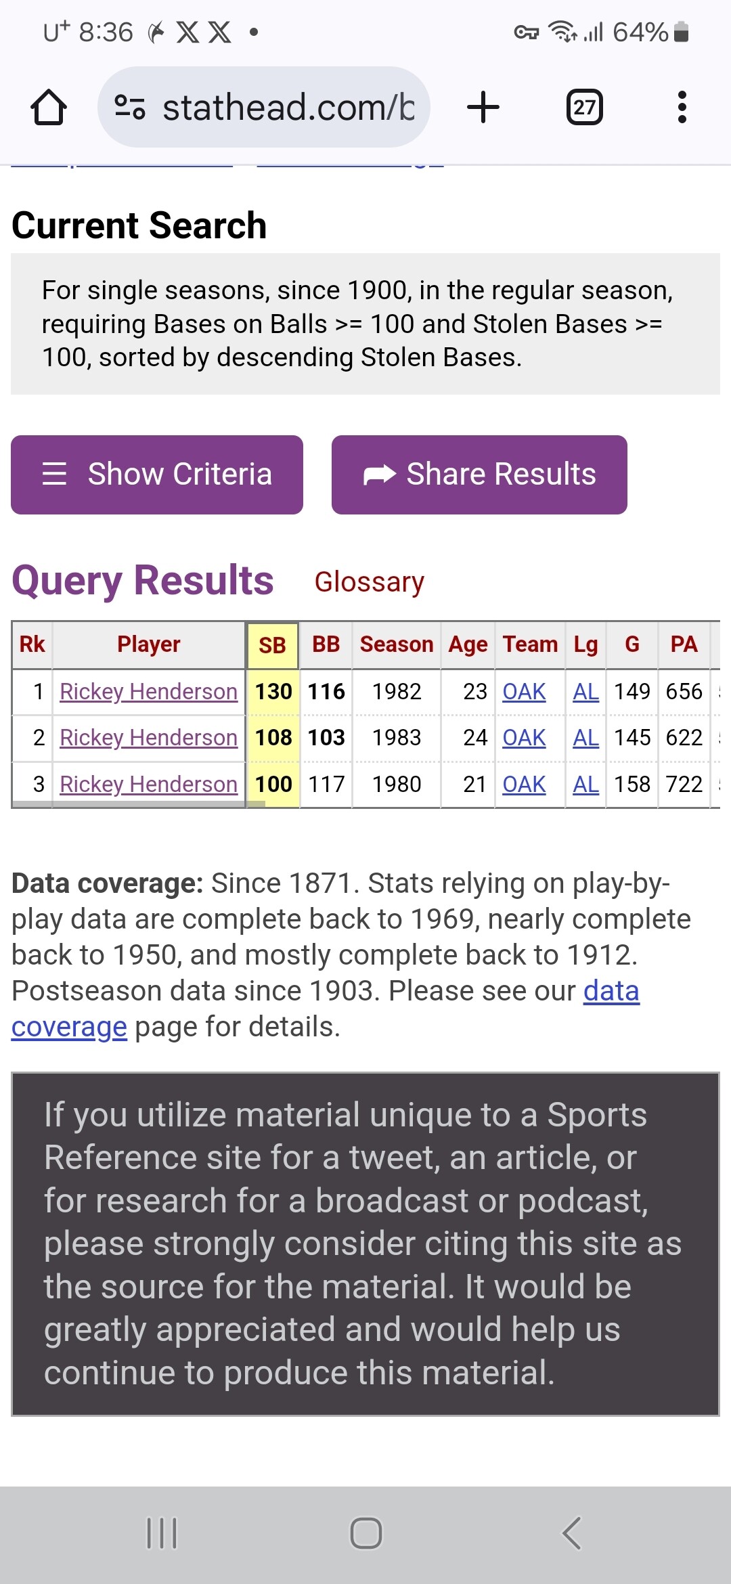Open a new tab with plus icon

coord(483,108)
